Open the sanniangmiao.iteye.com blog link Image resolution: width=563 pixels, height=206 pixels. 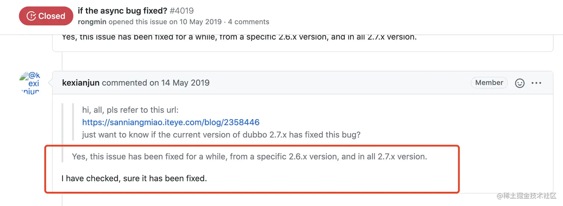point(171,122)
